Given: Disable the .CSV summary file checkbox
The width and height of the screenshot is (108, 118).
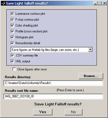Looking at the screenshot, I should pyautogui.click(x=12, y=56).
